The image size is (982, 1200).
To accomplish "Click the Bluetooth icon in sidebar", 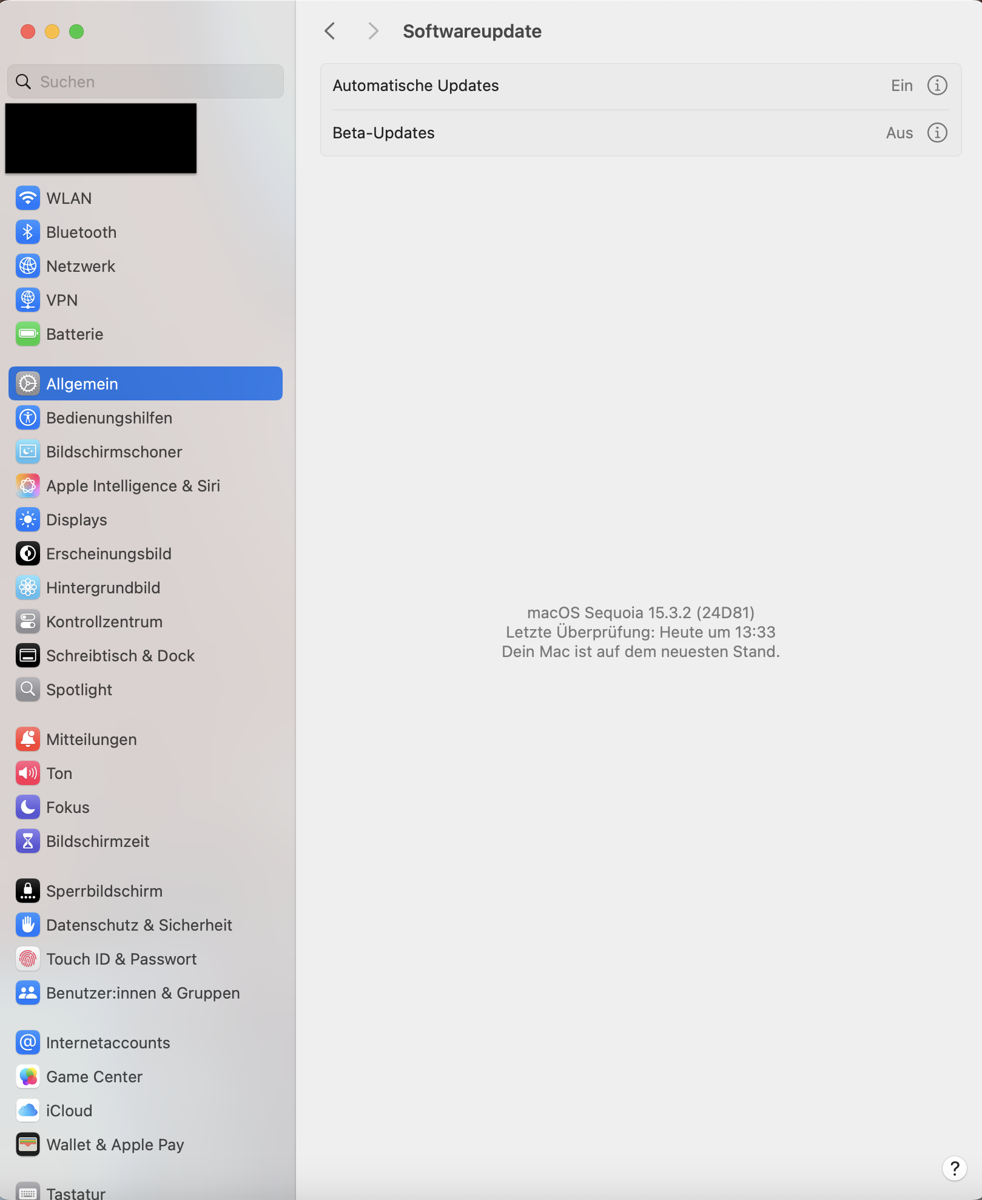I will click(28, 232).
